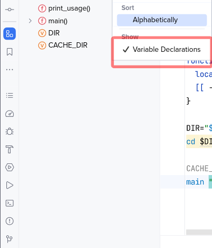Select CACHE_DIR variable in Structure tree
The image size is (212, 248).
68,45
